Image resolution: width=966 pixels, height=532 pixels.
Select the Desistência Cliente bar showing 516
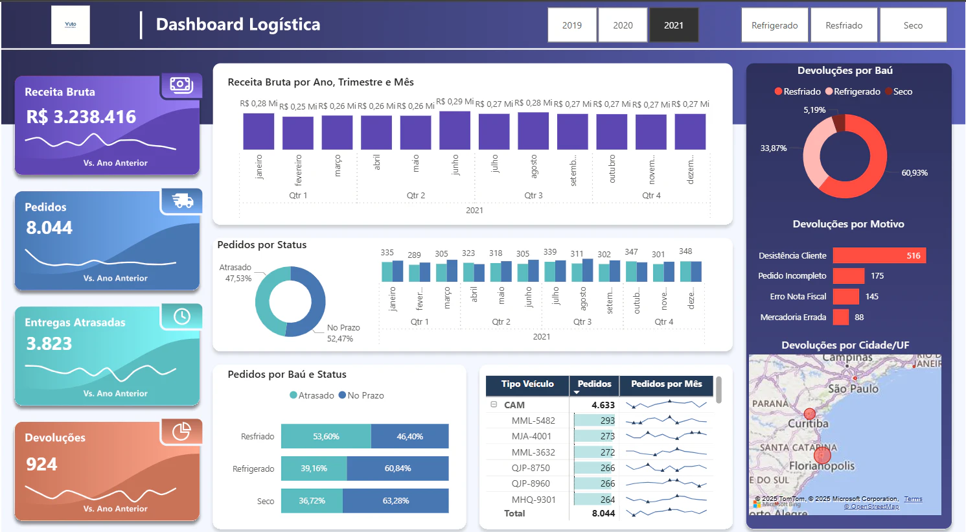coord(879,255)
